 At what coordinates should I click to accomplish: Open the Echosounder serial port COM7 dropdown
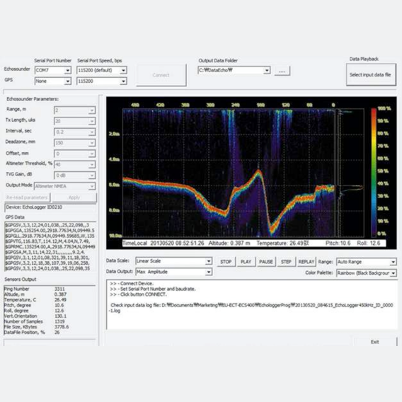coord(53,70)
